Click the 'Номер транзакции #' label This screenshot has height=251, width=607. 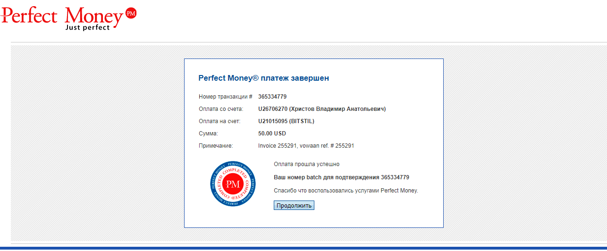pyautogui.click(x=225, y=97)
